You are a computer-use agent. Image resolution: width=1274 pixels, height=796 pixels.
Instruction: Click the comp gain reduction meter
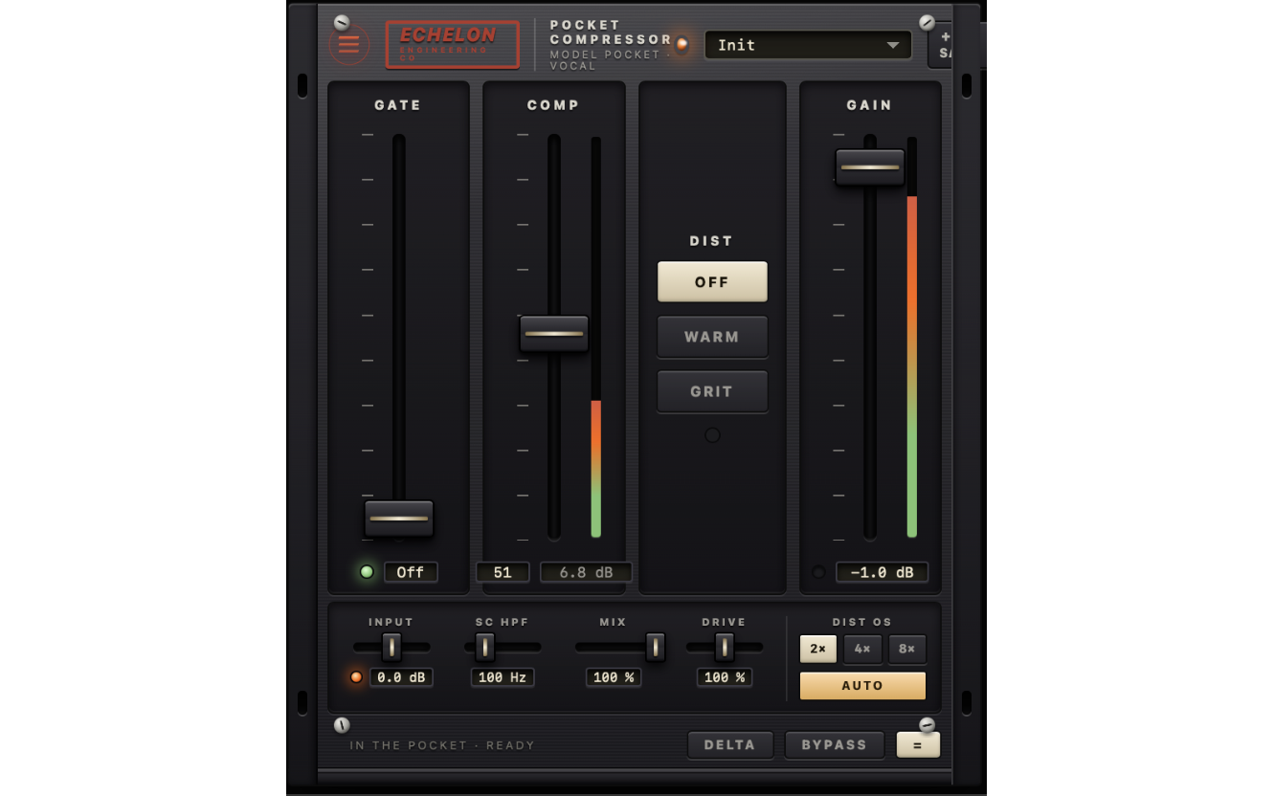click(x=596, y=337)
